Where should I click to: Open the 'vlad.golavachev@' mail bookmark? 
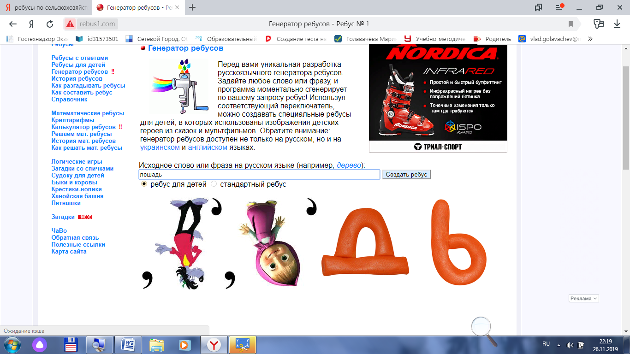coord(550,39)
